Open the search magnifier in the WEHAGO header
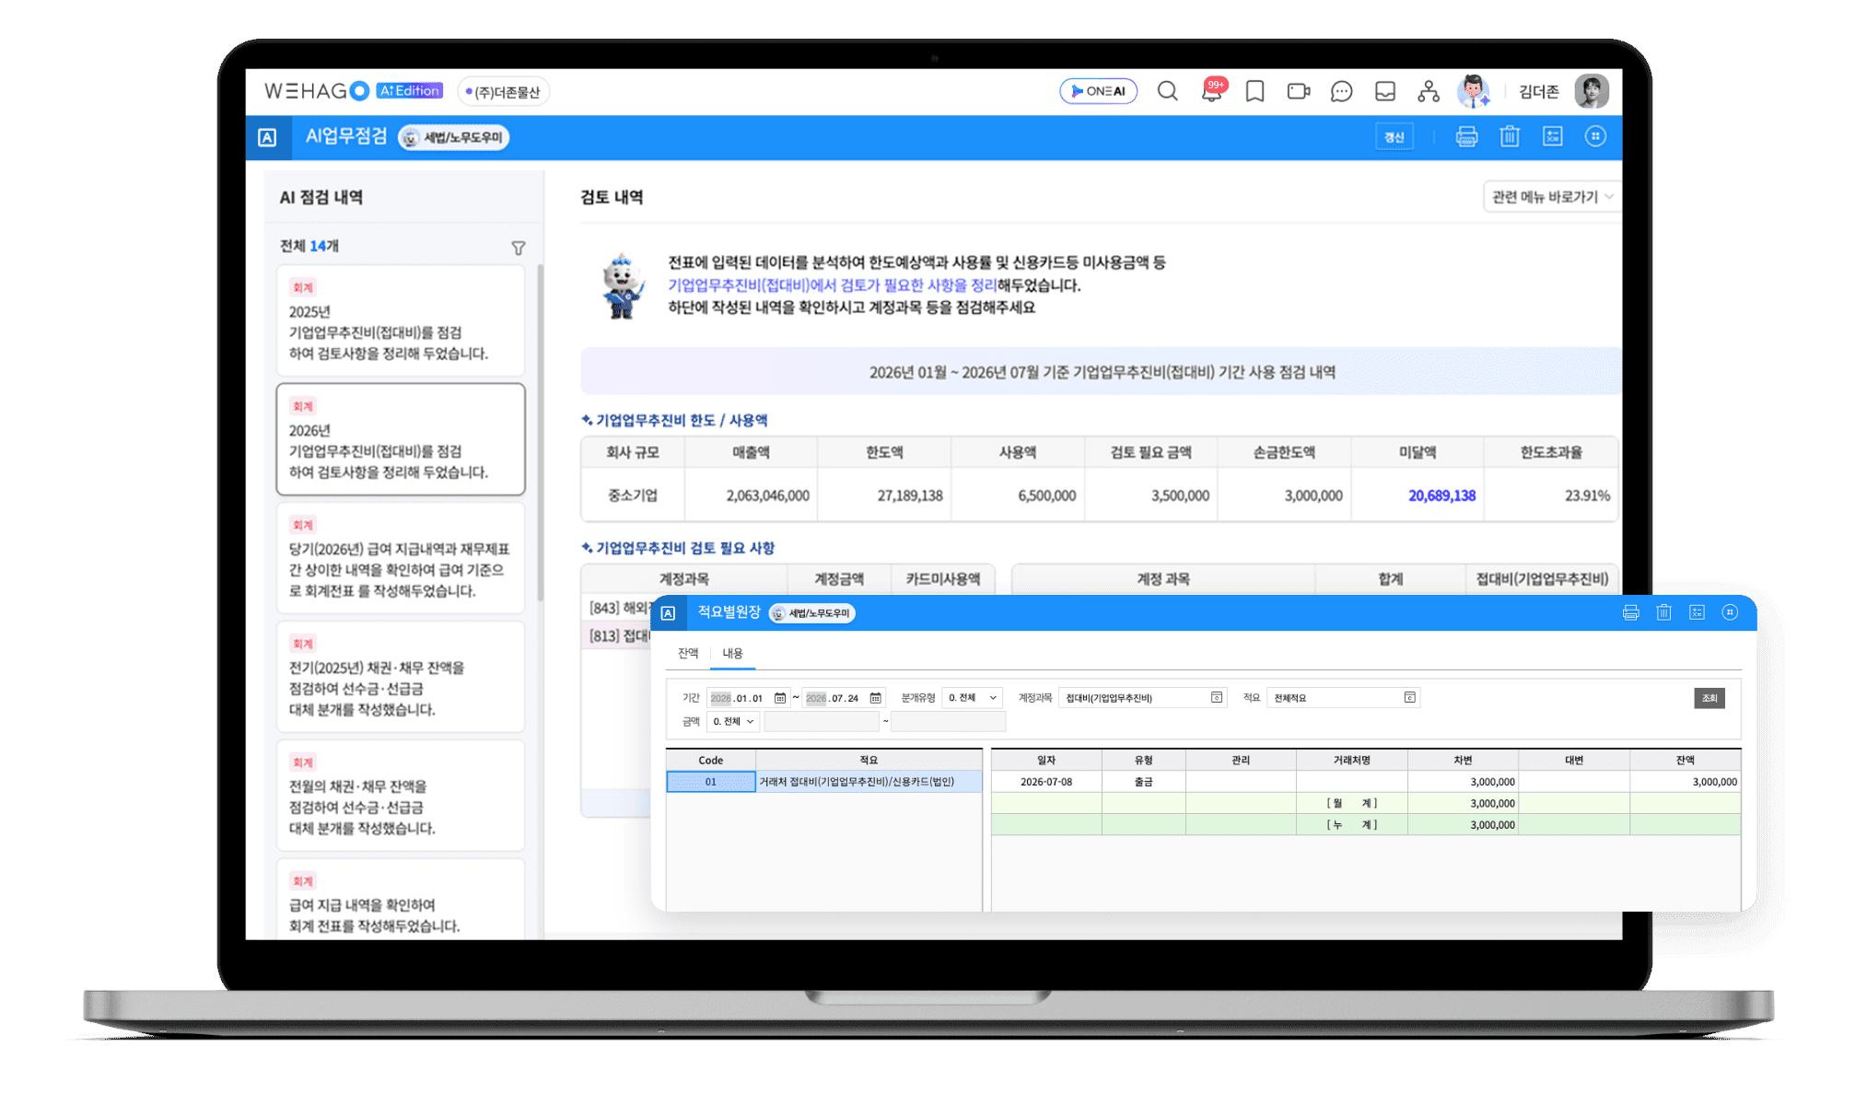Screen dimensions: 1855x1105 point(1167,91)
